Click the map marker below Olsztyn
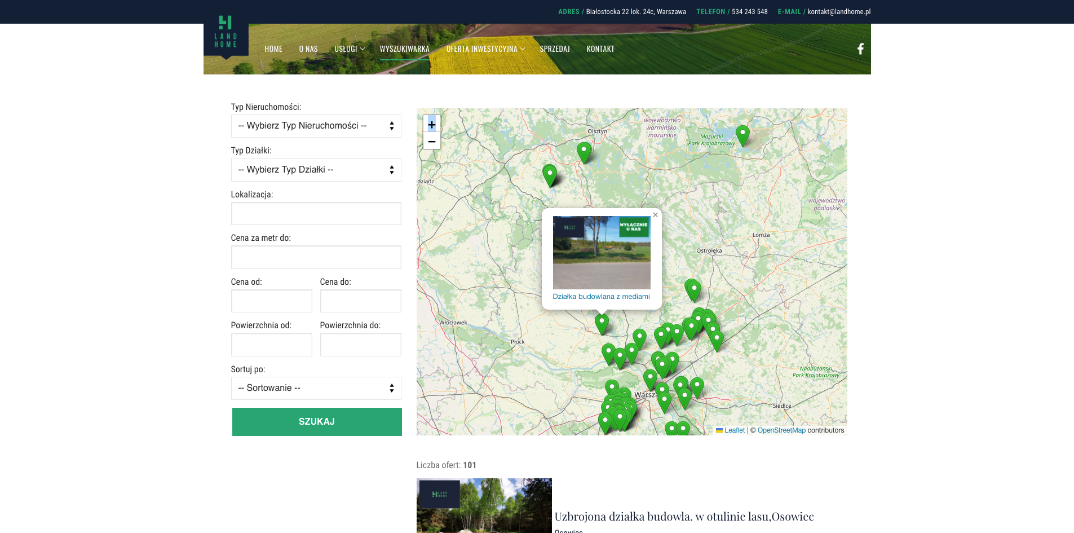Viewport: 1074px width, 533px height. pyautogui.click(x=584, y=151)
